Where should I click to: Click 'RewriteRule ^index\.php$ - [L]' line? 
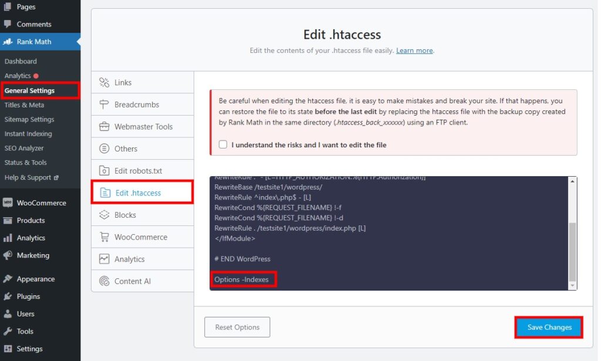pyautogui.click(x=262, y=197)
